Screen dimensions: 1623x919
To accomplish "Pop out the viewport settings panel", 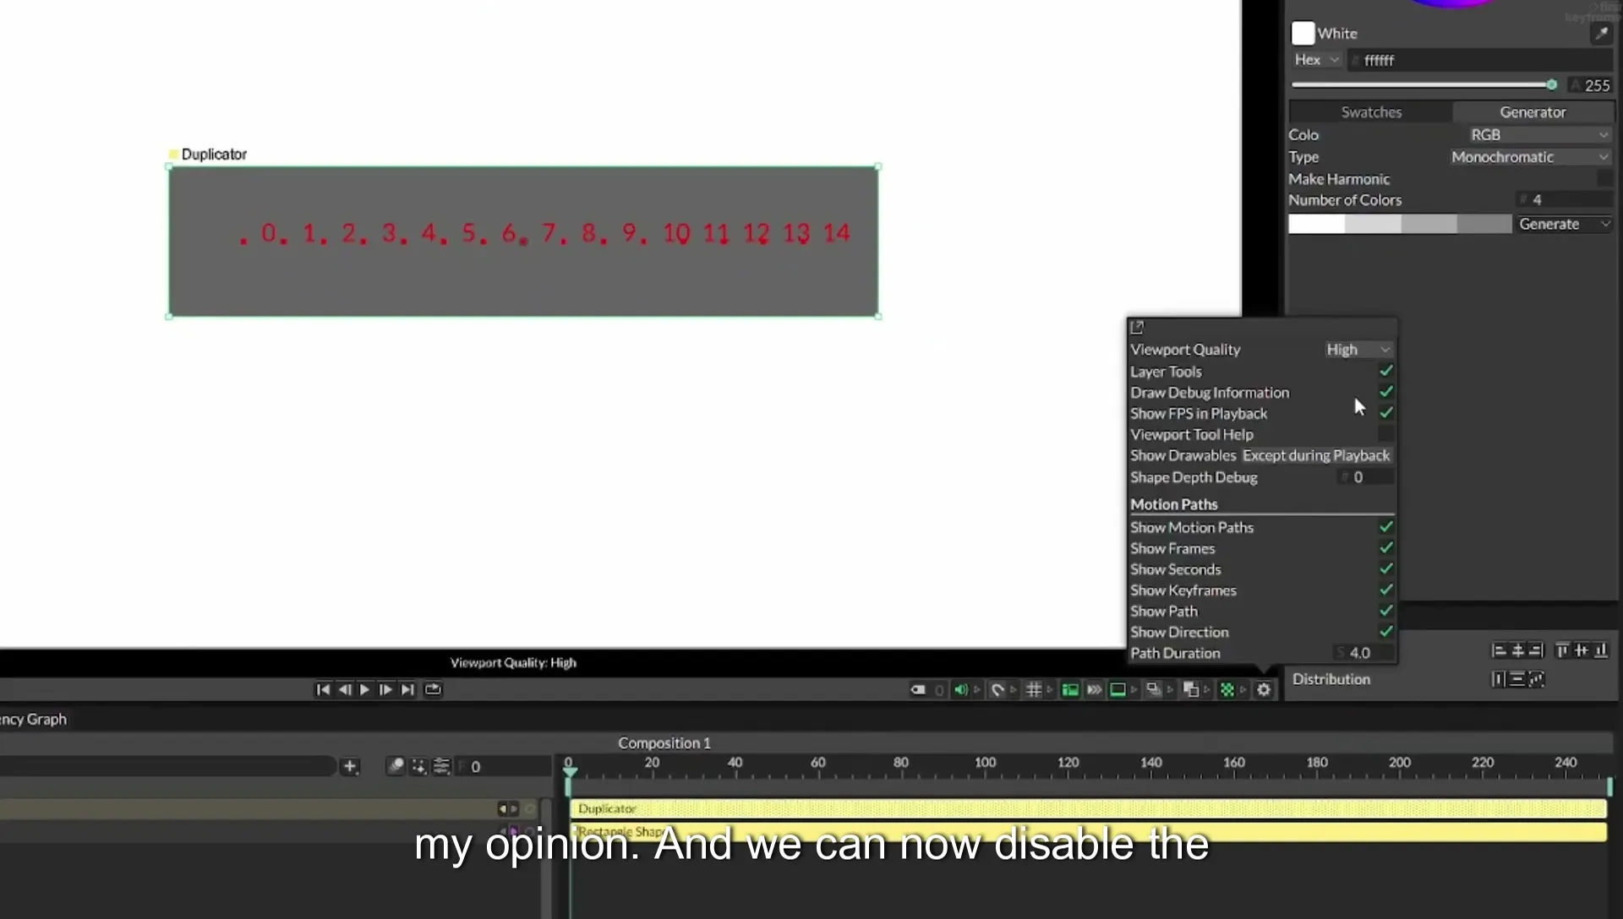I will pos(1137,327).
